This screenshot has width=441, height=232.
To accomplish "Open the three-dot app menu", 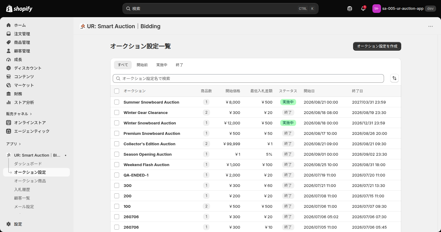I will coord(431,26).
